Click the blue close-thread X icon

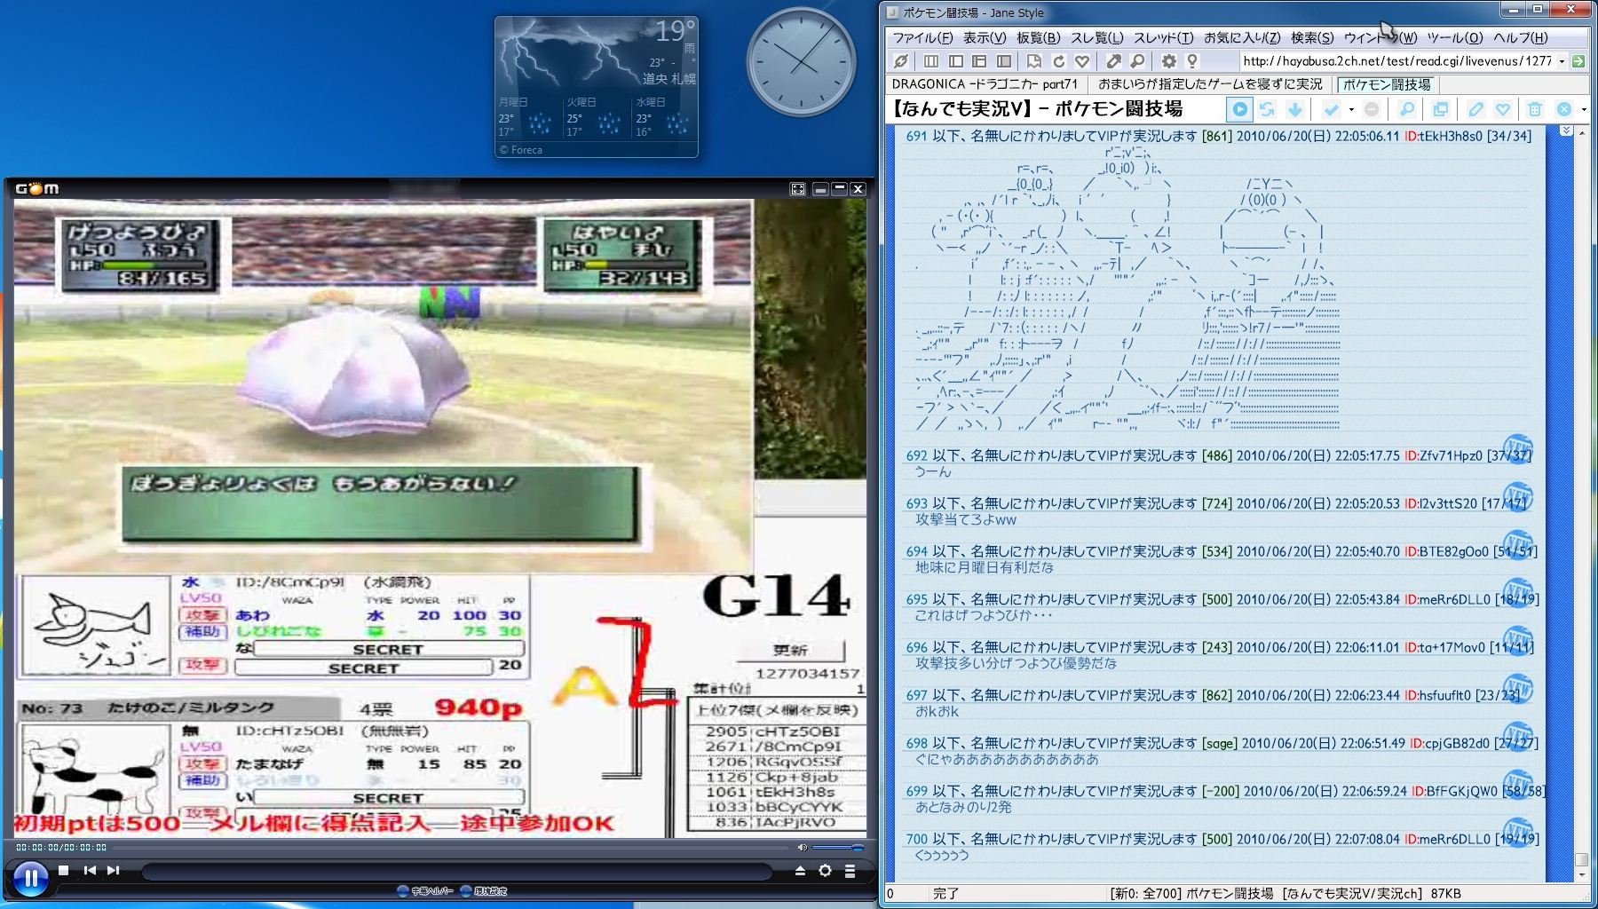tap(1564, 109)
